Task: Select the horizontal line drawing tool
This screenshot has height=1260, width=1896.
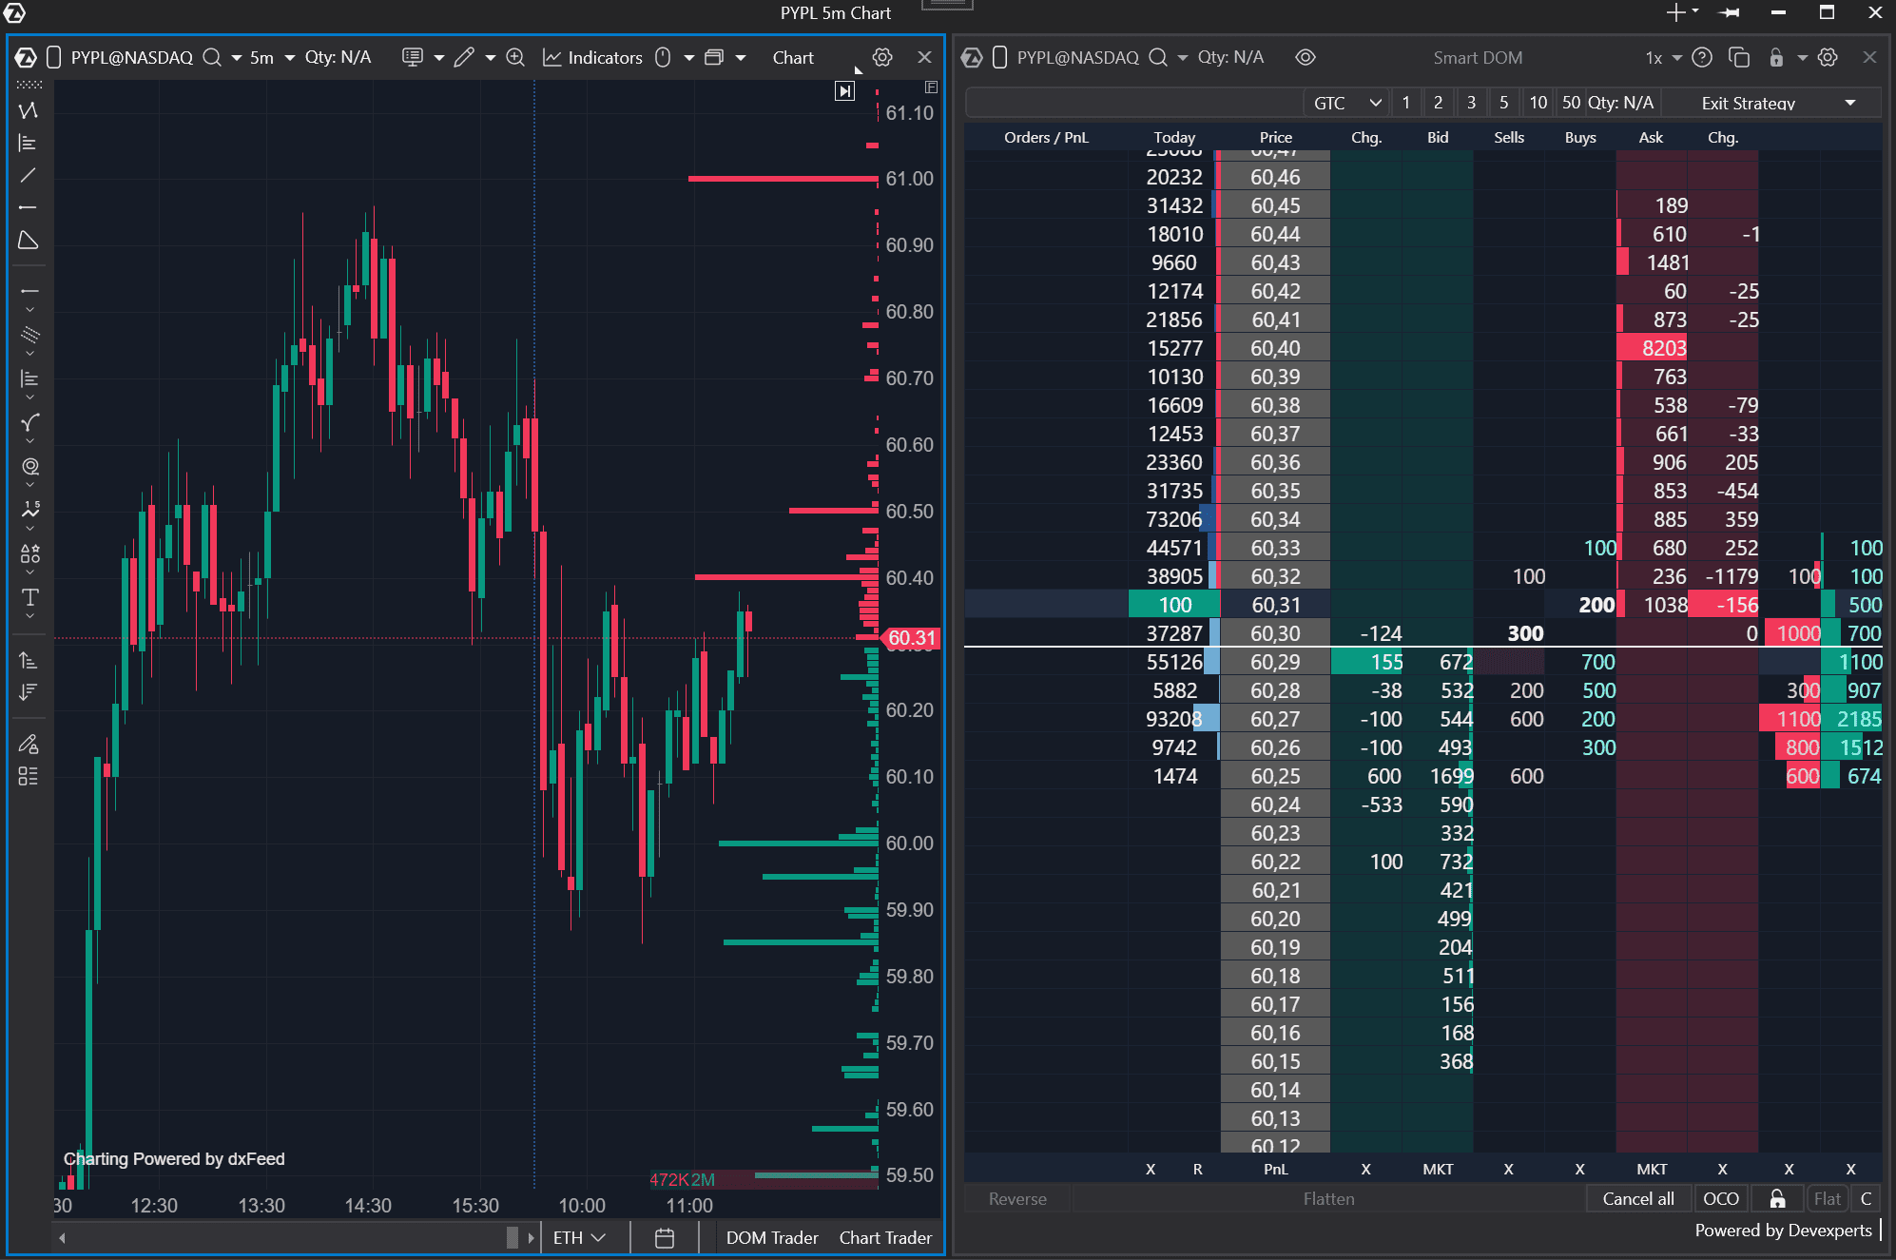Action: [29, 207]
